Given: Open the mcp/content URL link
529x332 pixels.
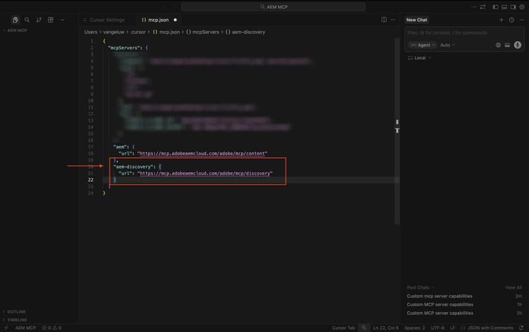Looking at the screenshot, I should click(x=202, y=154).
